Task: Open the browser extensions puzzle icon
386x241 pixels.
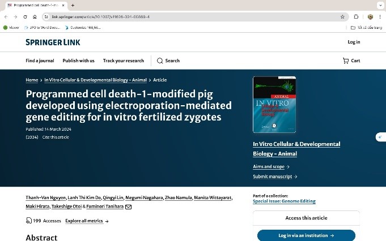Action: 357,17
